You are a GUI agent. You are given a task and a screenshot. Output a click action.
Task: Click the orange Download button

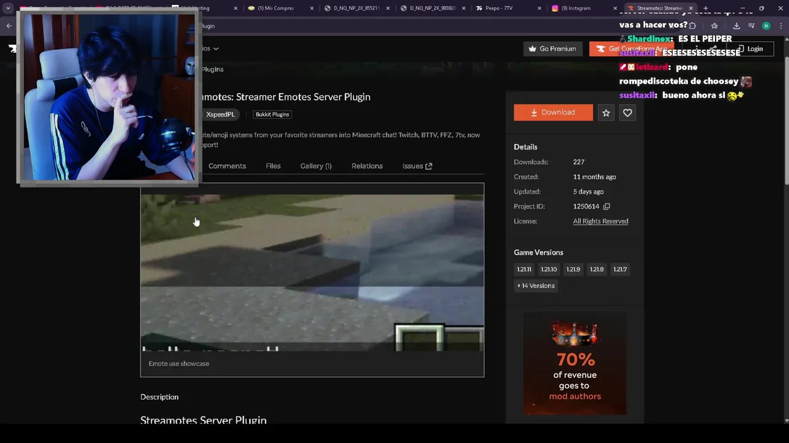[x=554, y=113]
